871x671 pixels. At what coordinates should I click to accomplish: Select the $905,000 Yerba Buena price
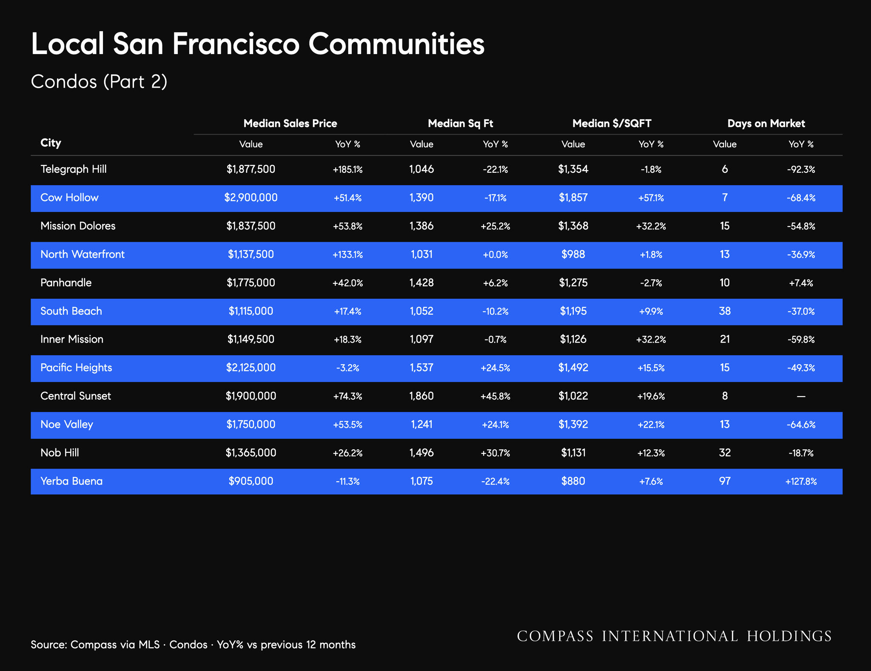(x=251, y=481)
